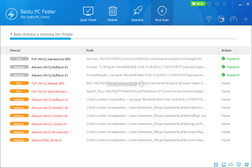This screenshot has width=252, height=168.
Task: Repair the PUP.Win32.Adpeak.GEN threat
Action: click(226, 83)
